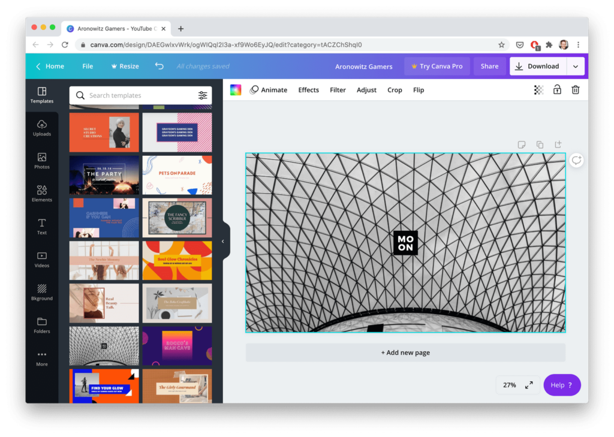Click the comment bubble icon beside canvas
Viewport: 614px width, 437px height.
tap(576, 160)
